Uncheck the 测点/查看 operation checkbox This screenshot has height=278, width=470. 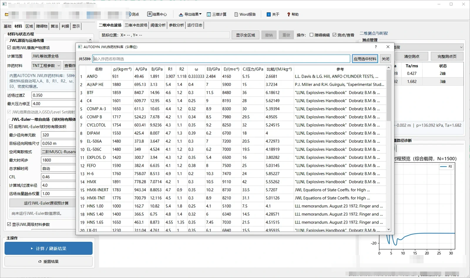coord(334,35)
